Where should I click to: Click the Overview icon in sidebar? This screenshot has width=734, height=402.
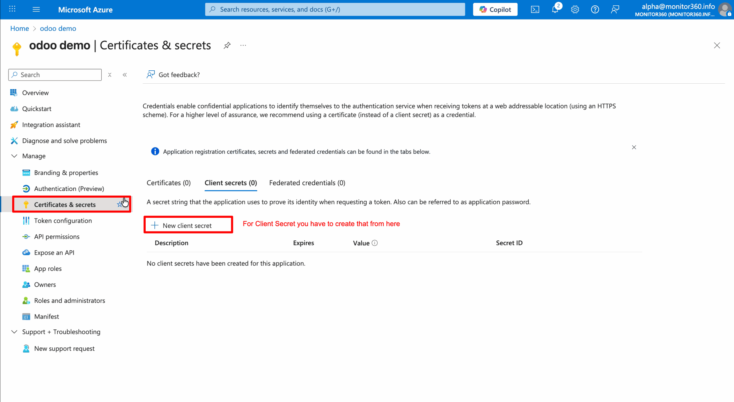pos(14,92)
